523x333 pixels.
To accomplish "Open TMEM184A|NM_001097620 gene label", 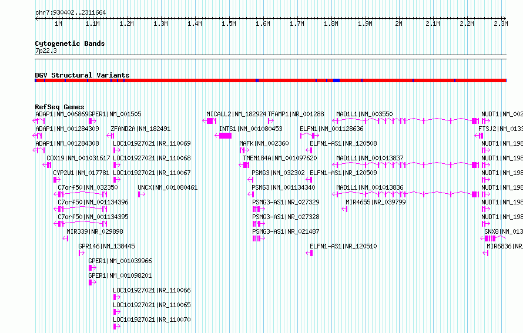I will [x=280, y=158].
